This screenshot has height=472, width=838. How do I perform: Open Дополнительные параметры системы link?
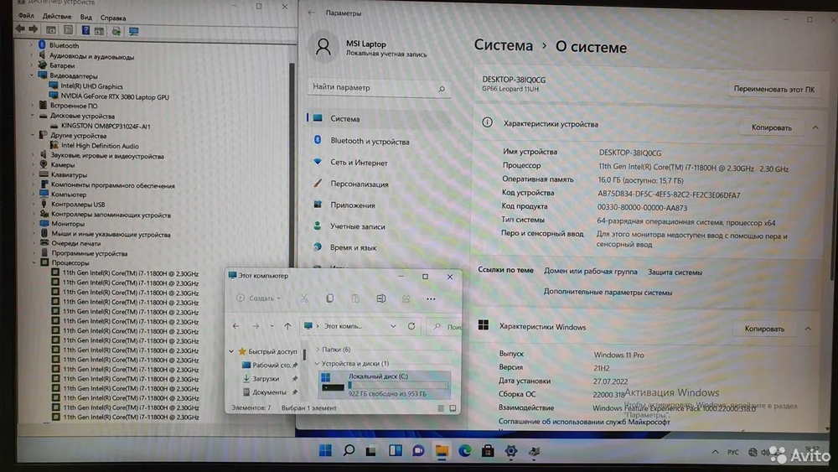[x=608, y=293]
